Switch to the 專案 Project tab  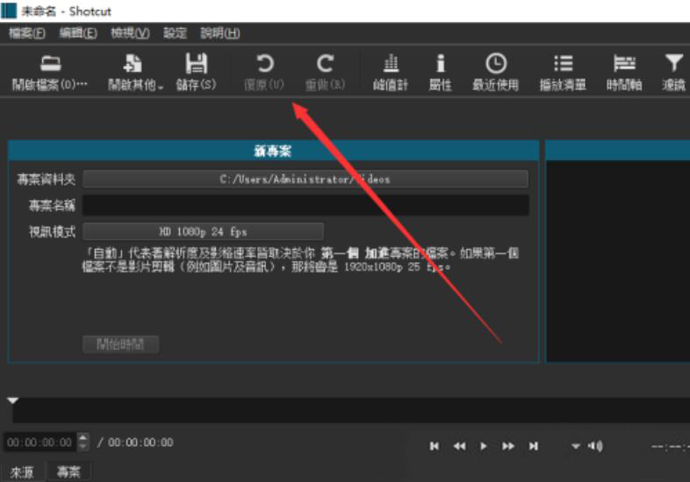(x=68, y=471)
